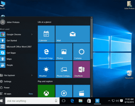Open the Mail tile
The width and height of the screenshot is (135, 106).
(x=73, y=34)
